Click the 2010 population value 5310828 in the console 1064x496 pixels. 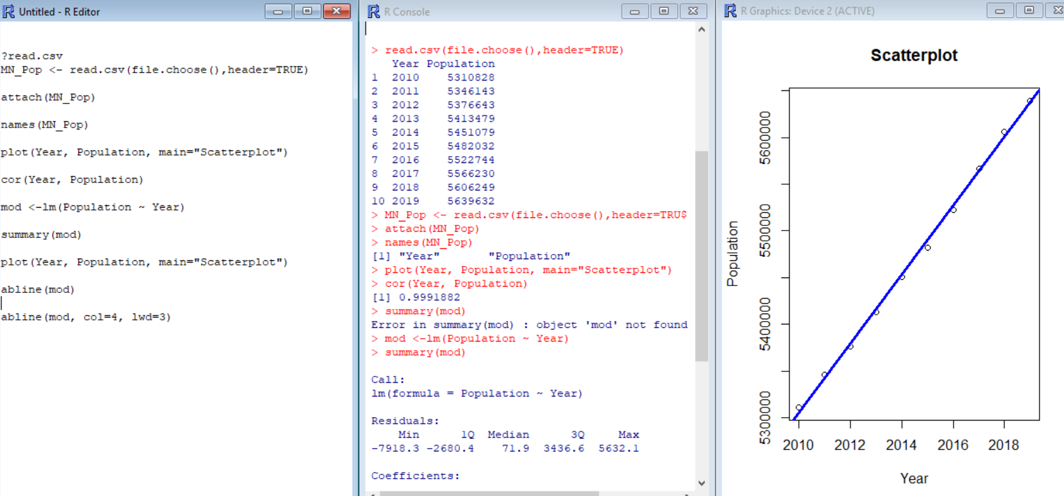point(471,78)
